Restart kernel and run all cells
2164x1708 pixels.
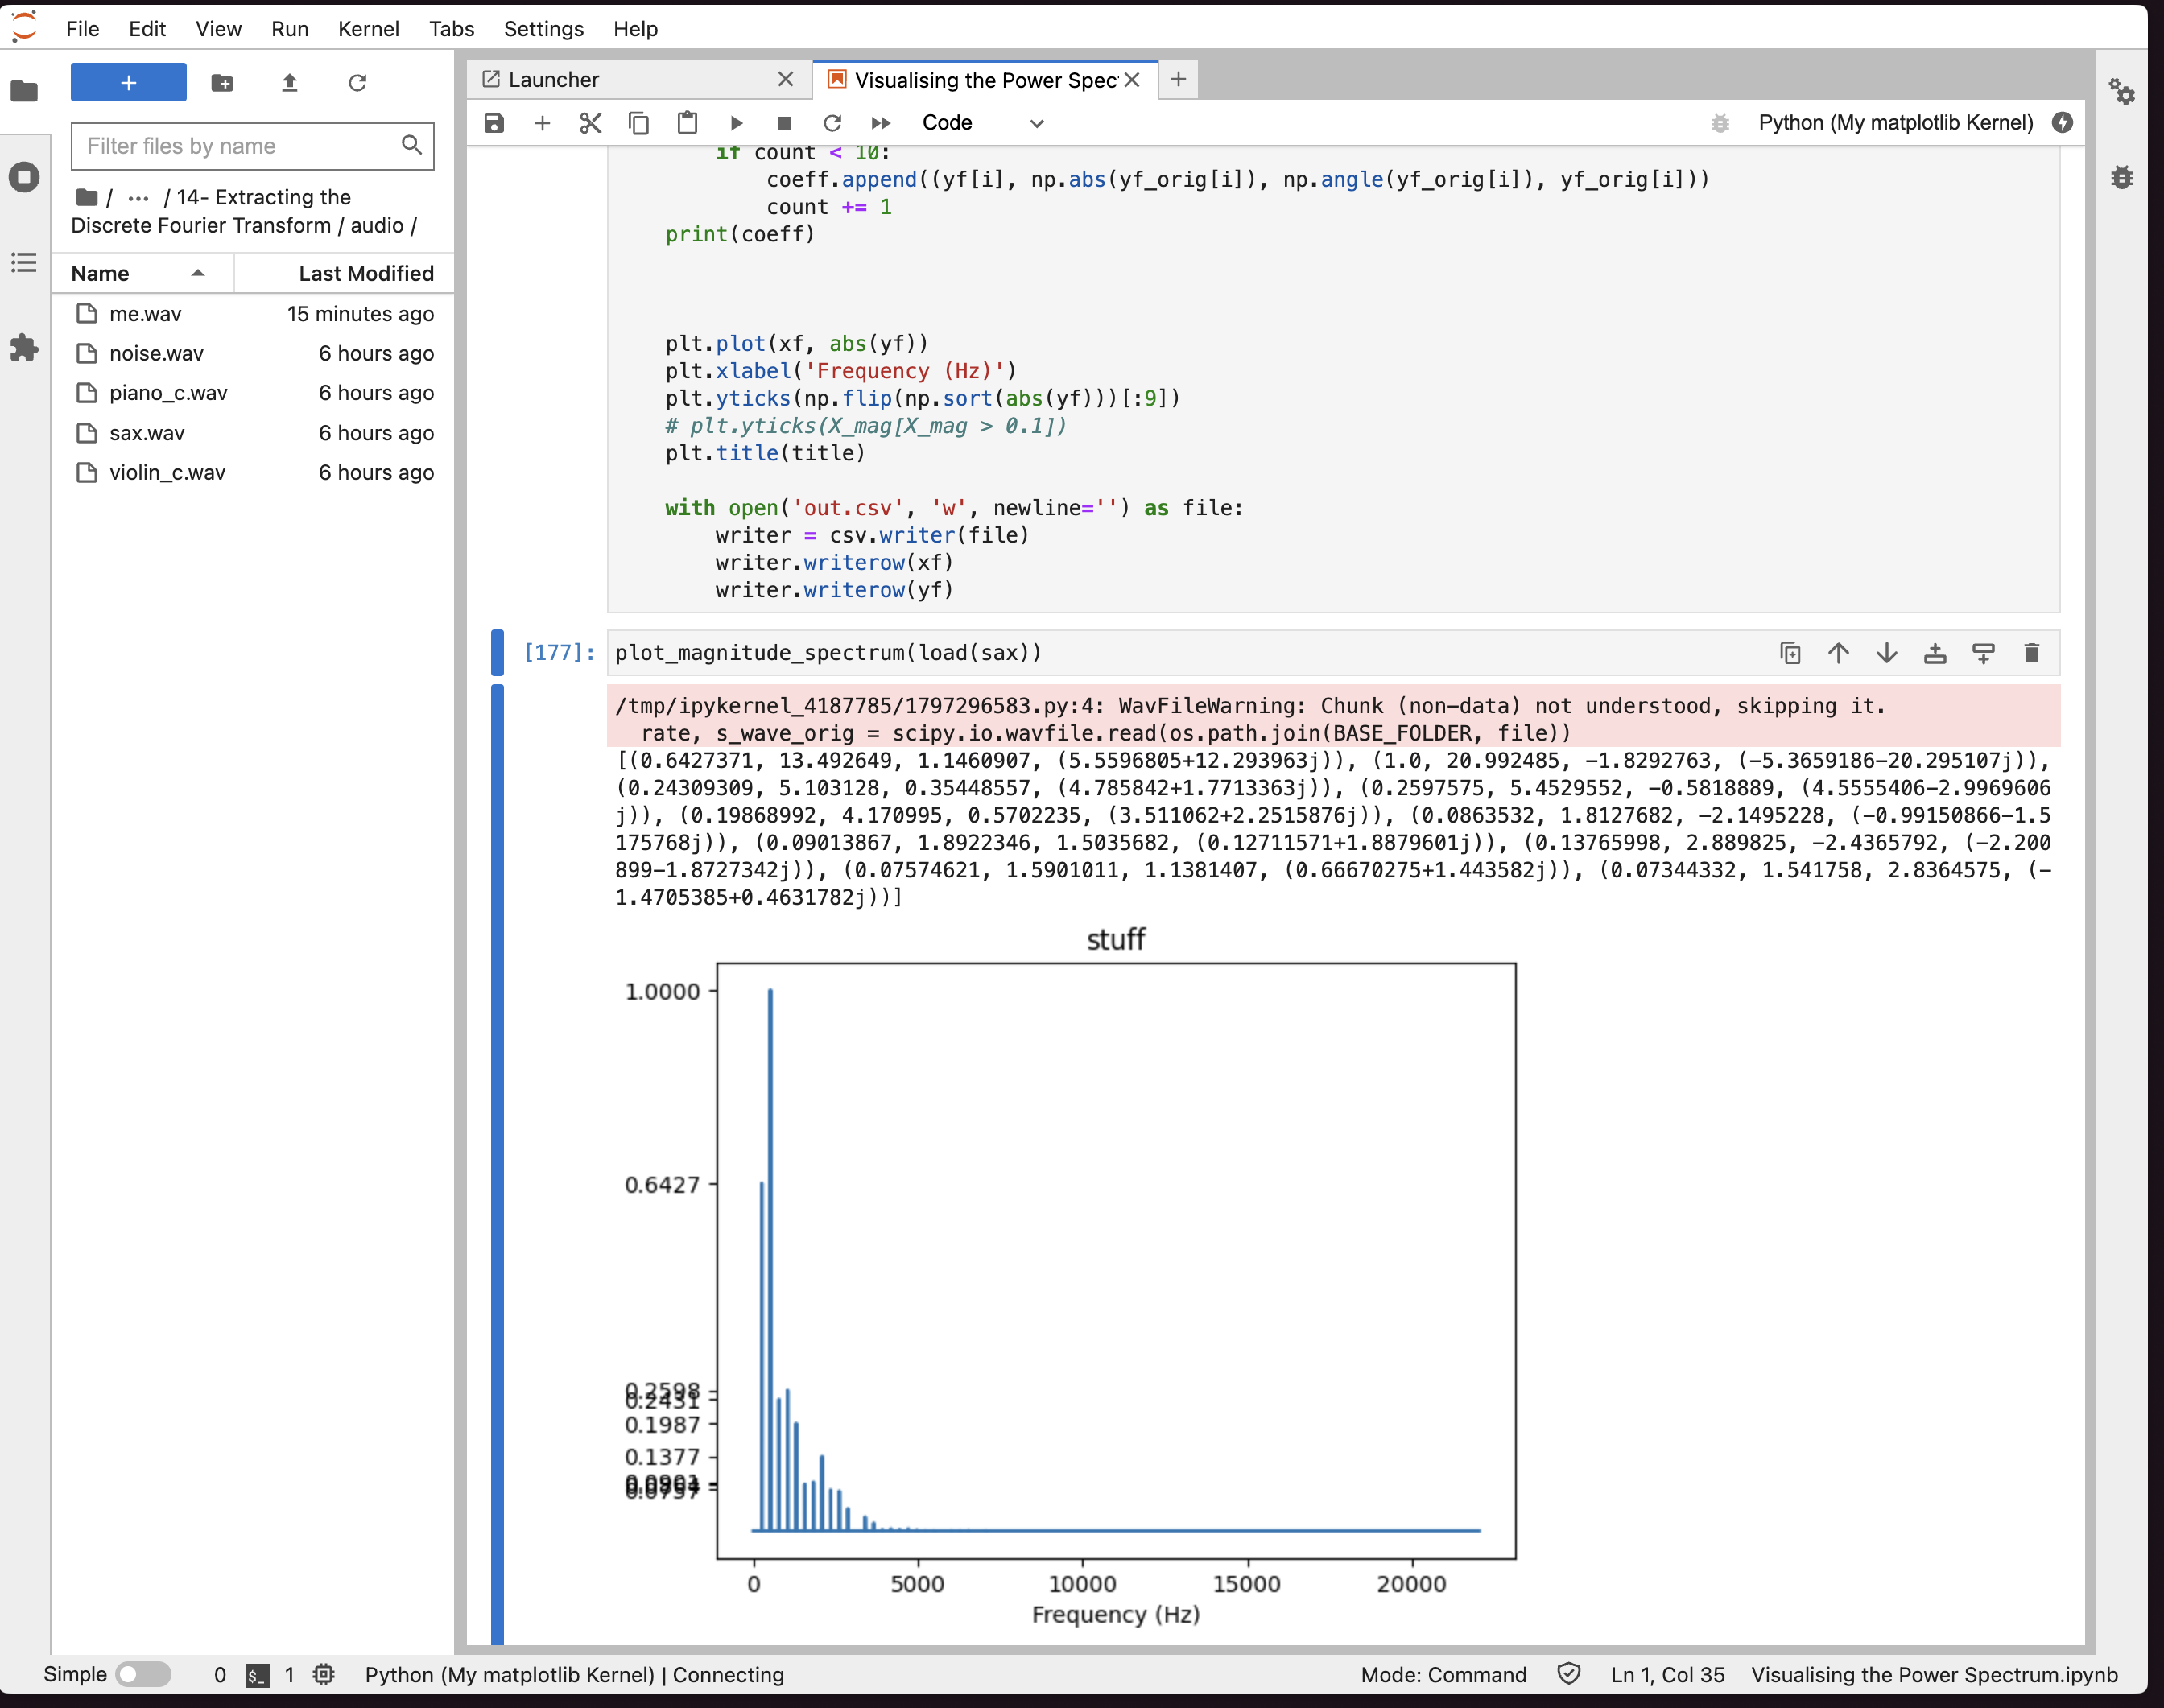tap(880, 123)
